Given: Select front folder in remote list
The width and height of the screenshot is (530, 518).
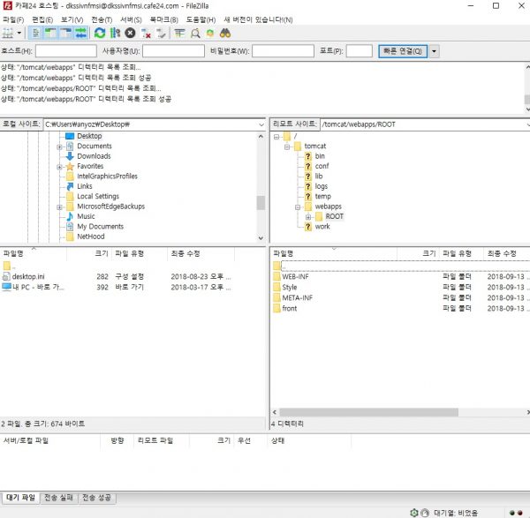Looking at the screenshot, I should (x=290, y=308).
